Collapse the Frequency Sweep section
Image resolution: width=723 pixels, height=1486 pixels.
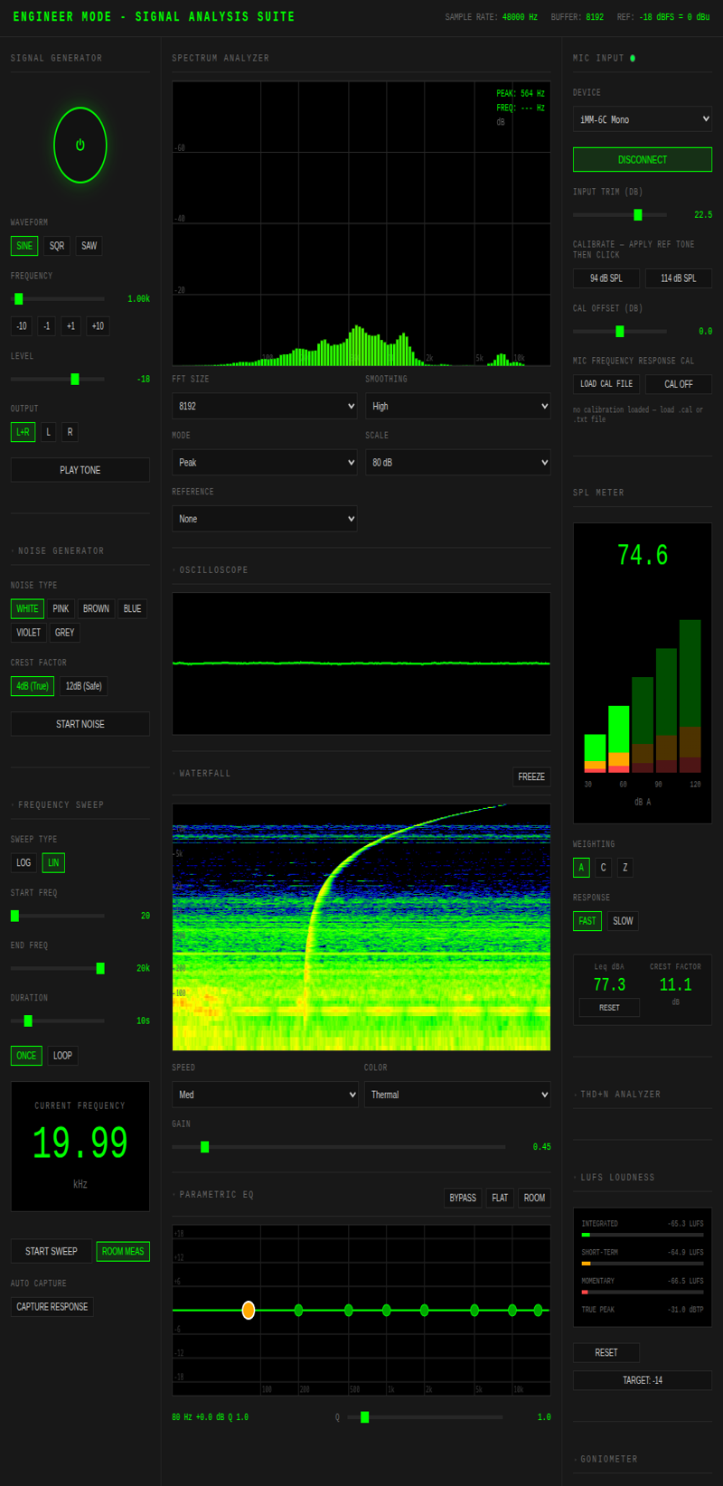[59, 804]
